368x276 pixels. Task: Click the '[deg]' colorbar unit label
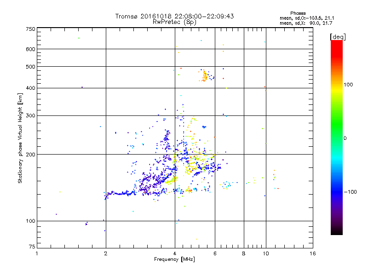[x=338, y=37]
